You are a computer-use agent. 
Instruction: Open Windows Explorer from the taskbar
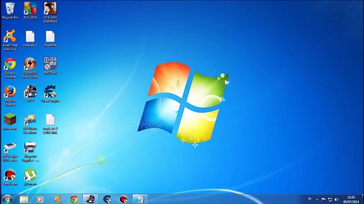[23, 199]
